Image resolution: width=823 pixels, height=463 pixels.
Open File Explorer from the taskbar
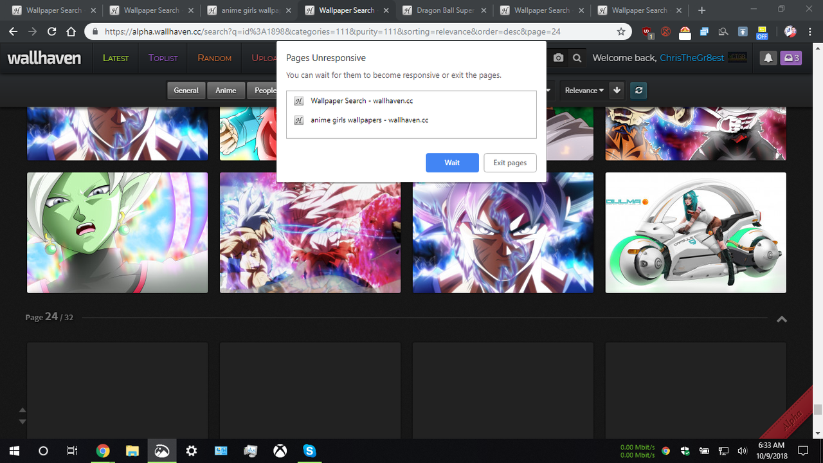tap(132, 451)
